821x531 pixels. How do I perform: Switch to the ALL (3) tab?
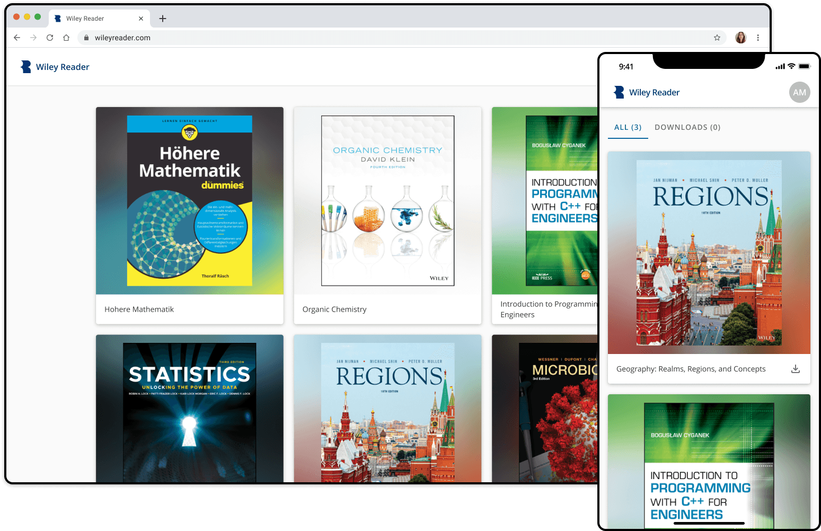628,127
